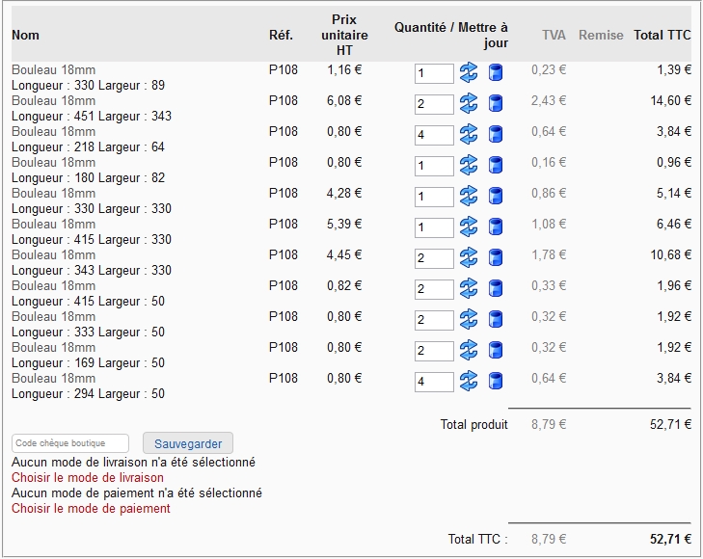703x559 pixels.
Task: Delete the item with 415 x 50 dimensions
Action: tap(496, 288)
